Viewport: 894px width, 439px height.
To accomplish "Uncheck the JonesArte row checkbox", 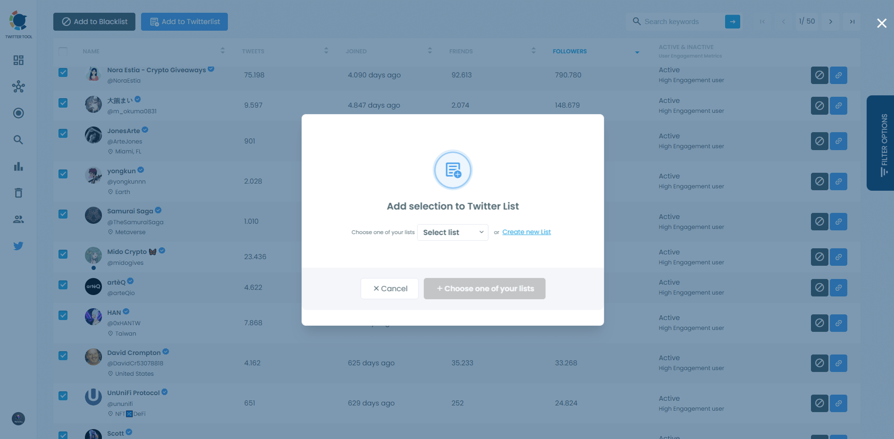I will tap(63, 134).
